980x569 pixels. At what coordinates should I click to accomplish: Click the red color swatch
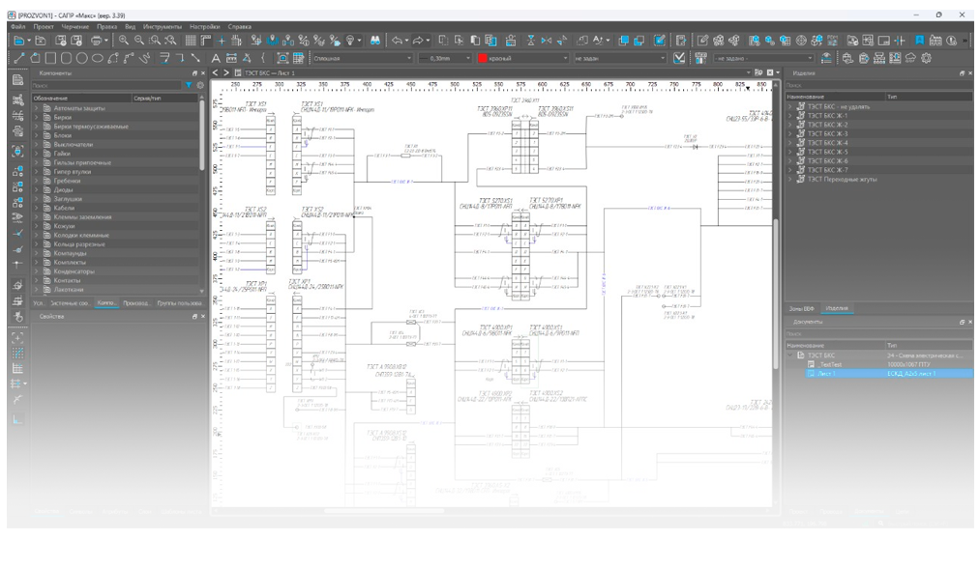coord(483,58)
